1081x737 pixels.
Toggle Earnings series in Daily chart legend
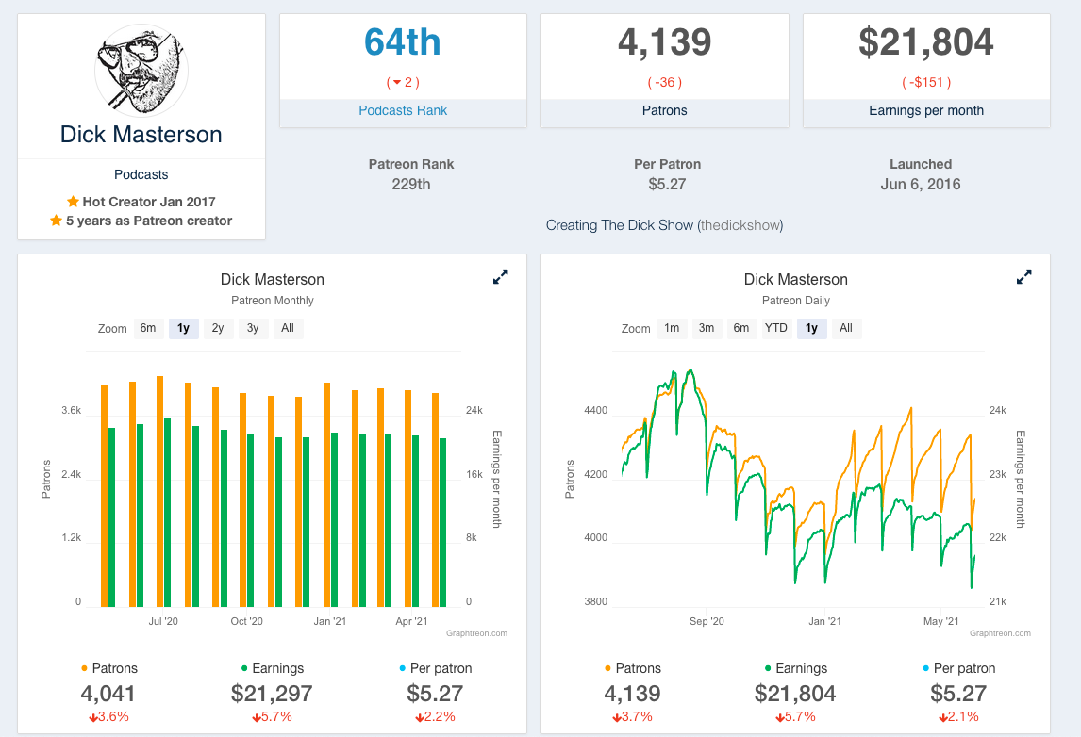(x=795, y=668)
